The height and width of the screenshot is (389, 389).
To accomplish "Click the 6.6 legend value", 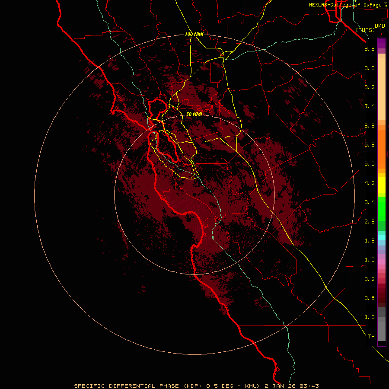I will tap(370, 125).
